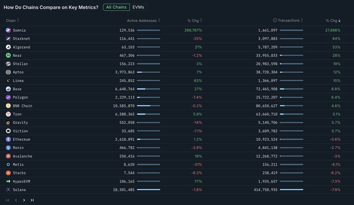Click the Tron chain logo icon
The image size is (354, 205).
8,114
